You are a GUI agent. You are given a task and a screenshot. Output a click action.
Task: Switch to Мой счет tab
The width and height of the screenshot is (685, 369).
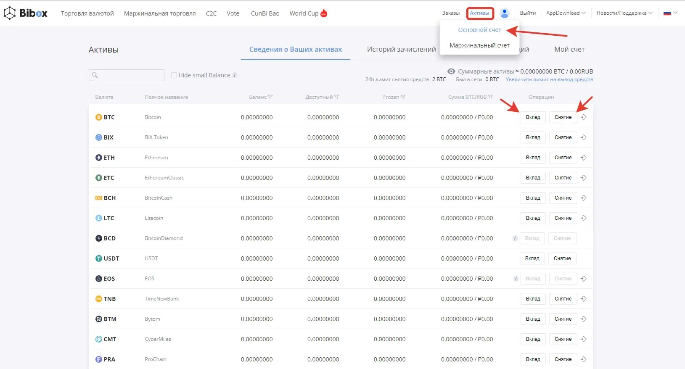click(569, 50)
